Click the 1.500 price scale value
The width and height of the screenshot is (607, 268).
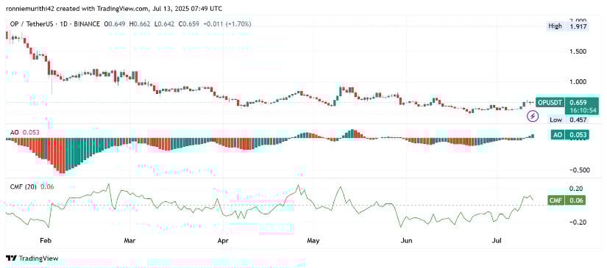click(x=578, y=51)
